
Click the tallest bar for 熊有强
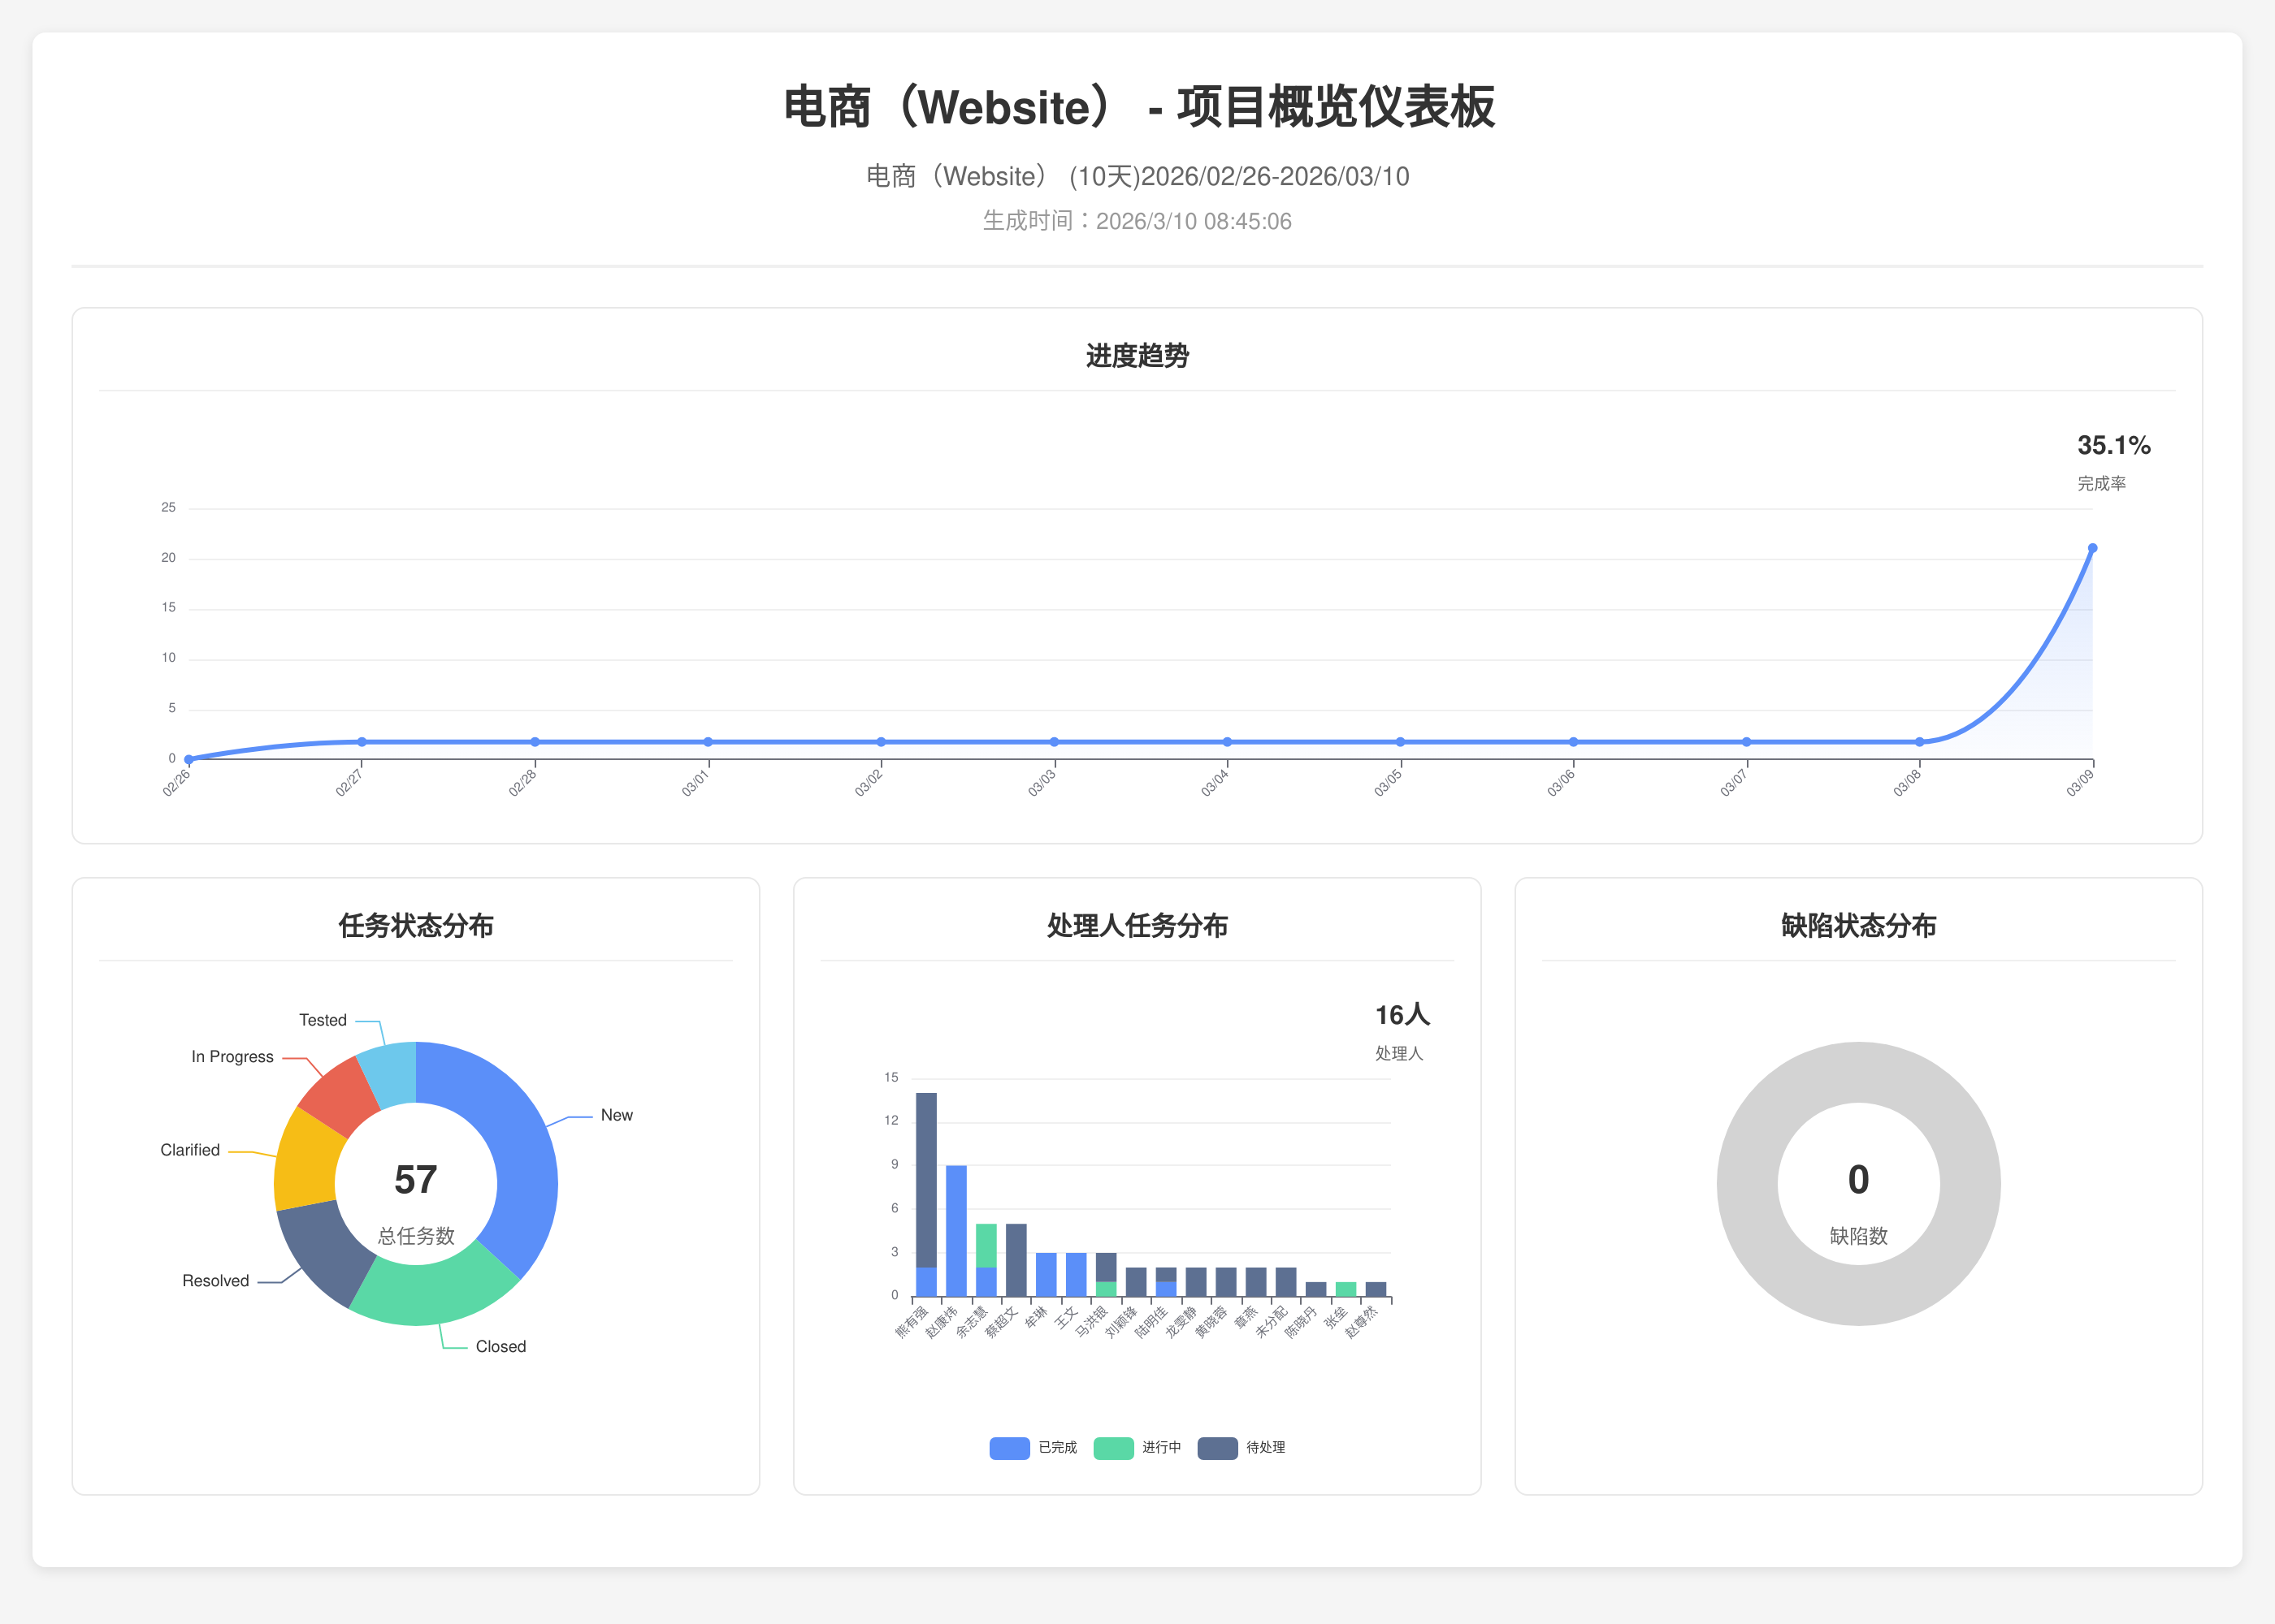926,1180
